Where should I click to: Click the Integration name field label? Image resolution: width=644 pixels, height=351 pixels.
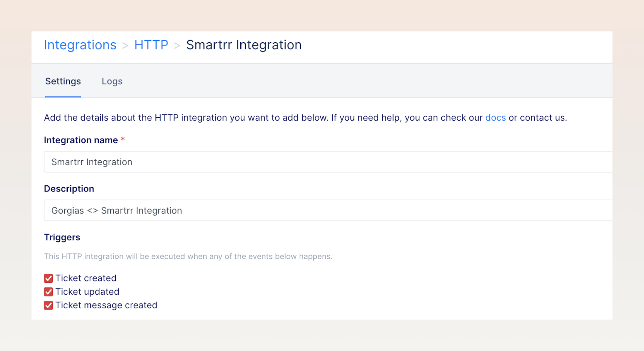[x=81, y=140]
